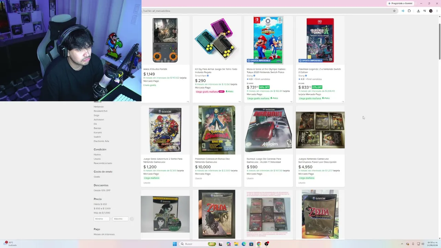Open the Soulcalibur Player's Choice game image

pyautogui.click(x=165, y=214)
